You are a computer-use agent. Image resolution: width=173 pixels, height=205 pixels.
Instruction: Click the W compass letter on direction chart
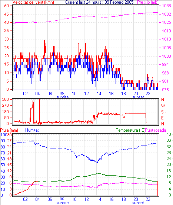point(163,106)
